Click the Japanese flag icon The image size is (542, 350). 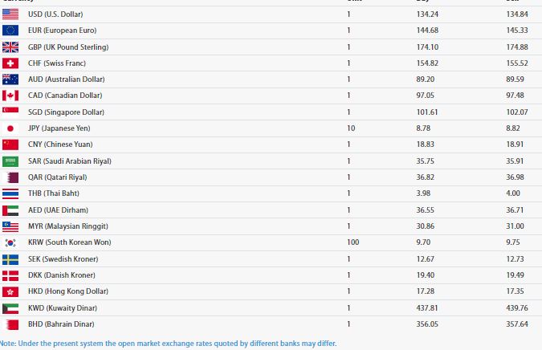click(10, 128)
